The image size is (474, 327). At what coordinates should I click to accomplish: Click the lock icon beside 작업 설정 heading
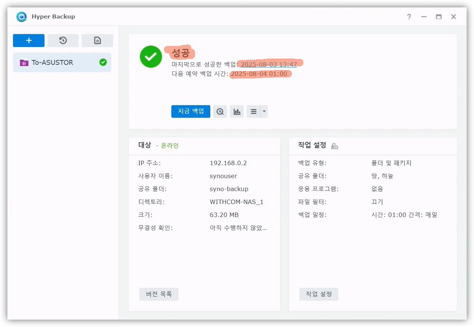[x=334, y=146]
